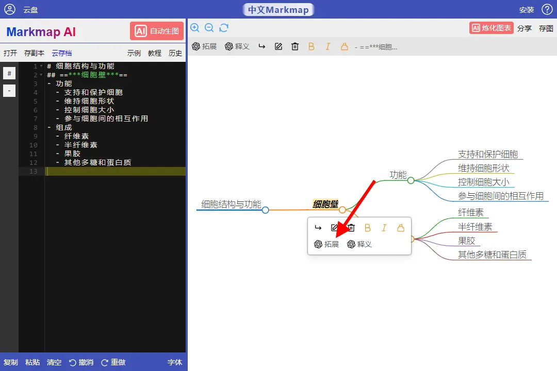Select the 果胶 node
Image resolution: width=557 pixels, height=371 pixels.
(x=466, y=241)
